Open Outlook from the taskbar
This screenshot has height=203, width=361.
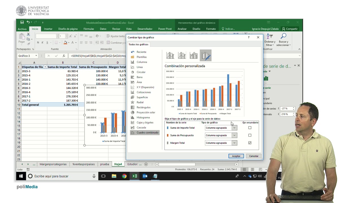[x=145, y=176]
